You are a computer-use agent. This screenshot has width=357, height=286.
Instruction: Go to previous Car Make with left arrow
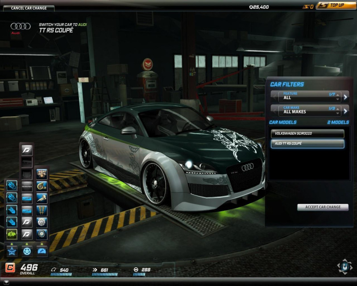(x=274, y=111)
